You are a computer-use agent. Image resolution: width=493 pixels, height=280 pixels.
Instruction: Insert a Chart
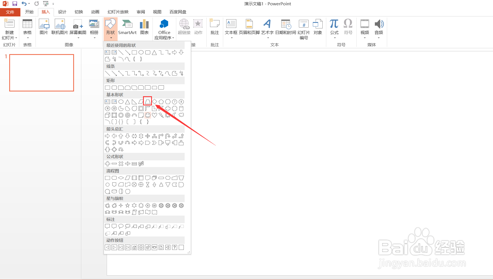click(144, 27)
